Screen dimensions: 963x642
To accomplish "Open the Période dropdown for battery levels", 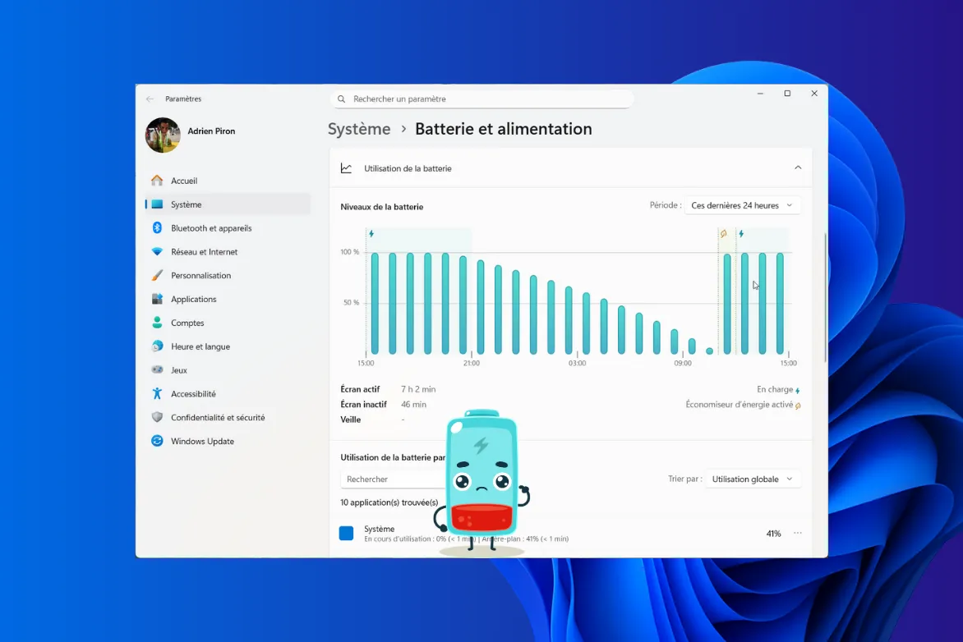I will click(x=742, y=205).
